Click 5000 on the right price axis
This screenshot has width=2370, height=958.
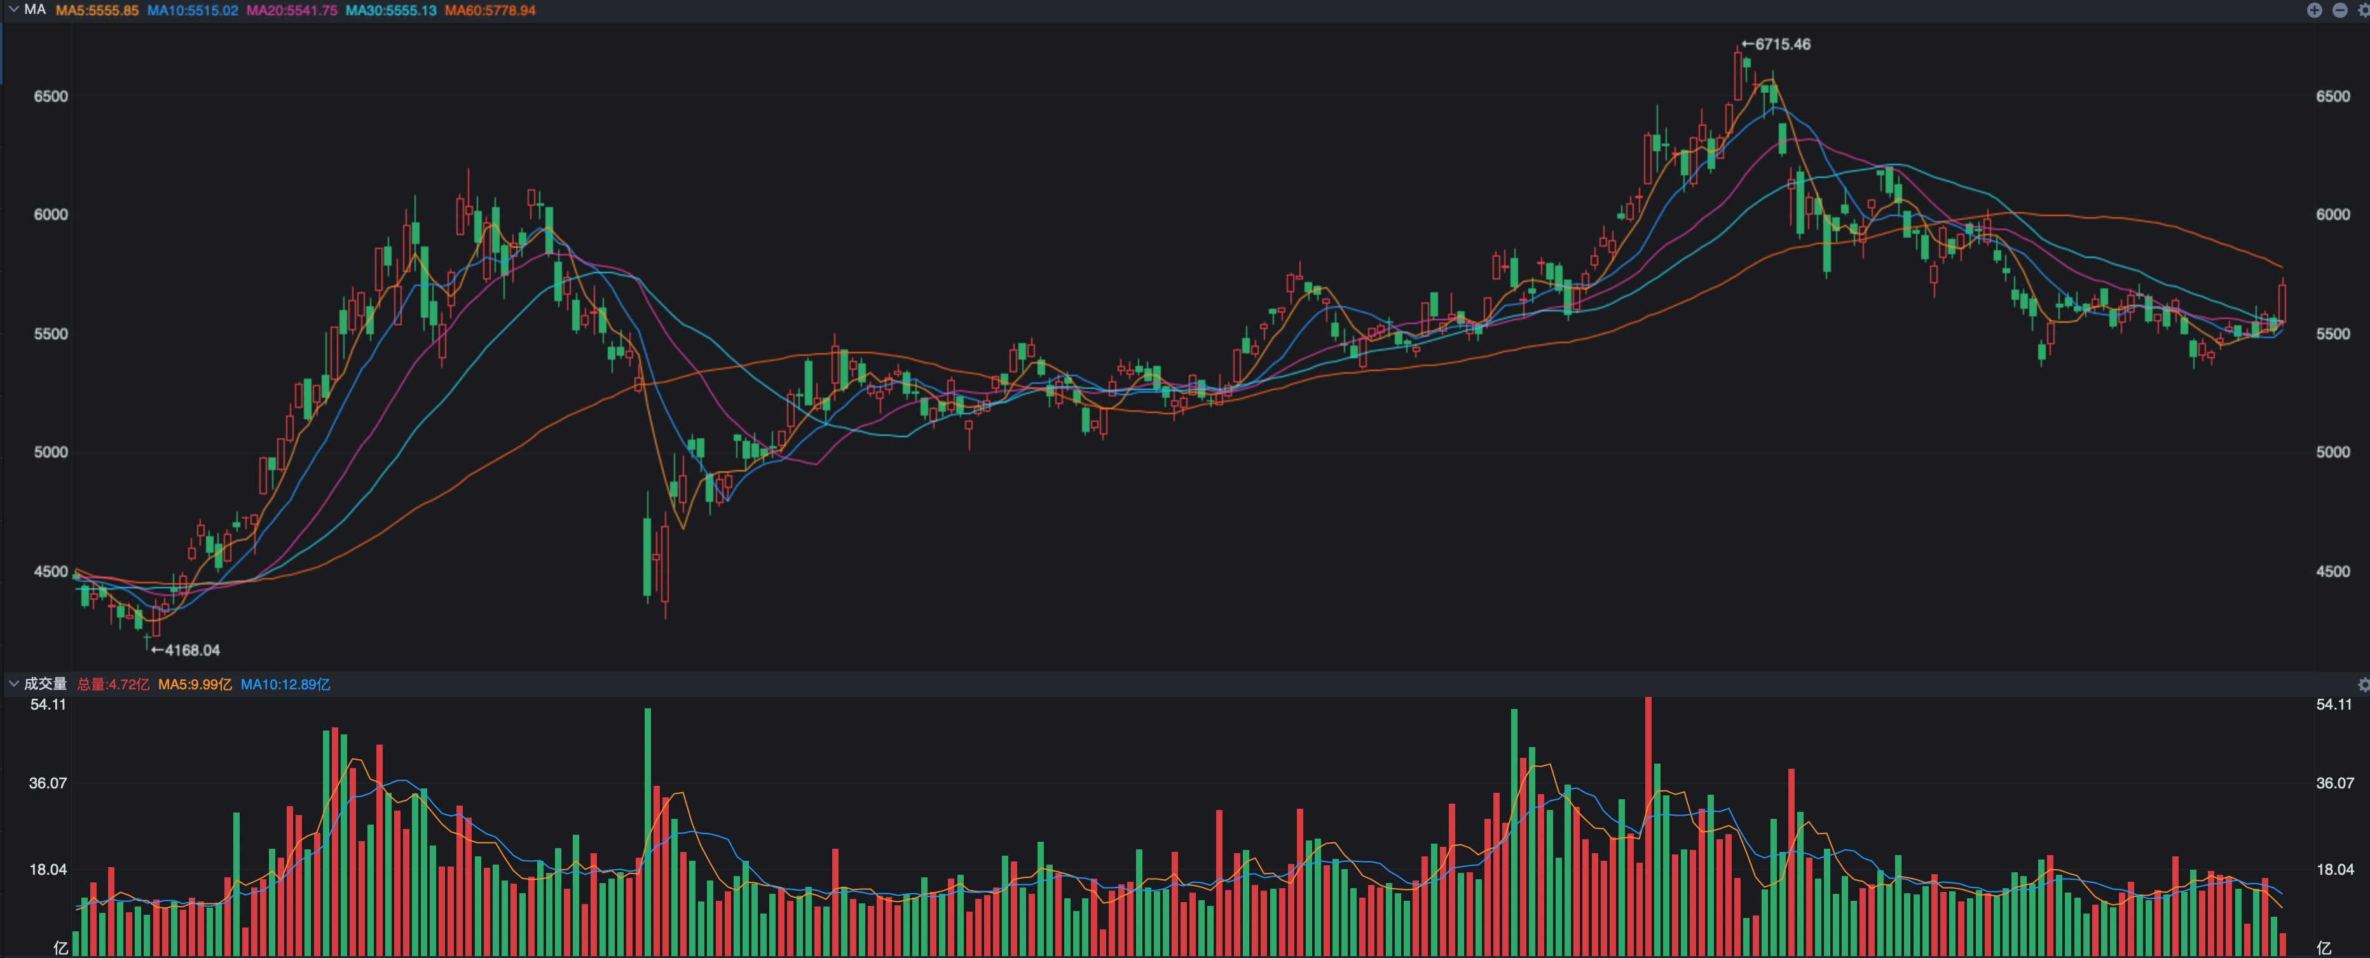pyautogui.click(x=2333, y=452)
